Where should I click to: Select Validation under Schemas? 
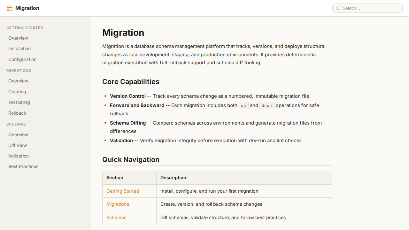coord(19,156)
